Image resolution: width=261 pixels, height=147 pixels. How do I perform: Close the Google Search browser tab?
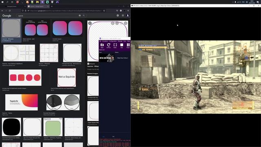pyautogui.click(x=48, y=7)
